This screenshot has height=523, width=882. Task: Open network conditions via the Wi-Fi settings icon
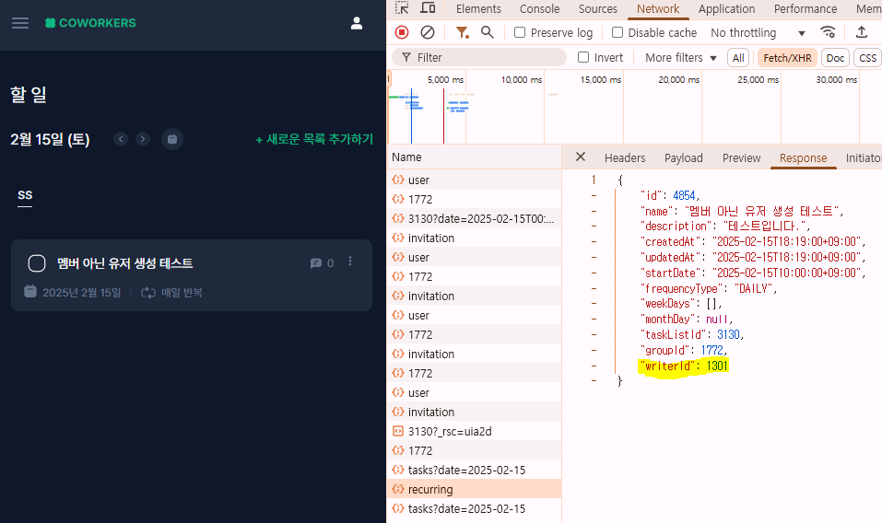pyautogui.click(x=828, y=32)
